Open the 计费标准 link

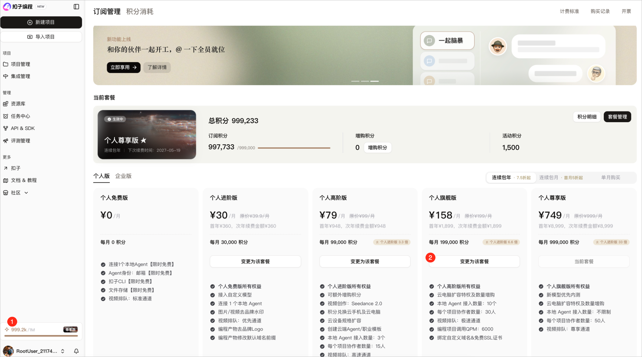pyautogui.click(x=569, y=11)
